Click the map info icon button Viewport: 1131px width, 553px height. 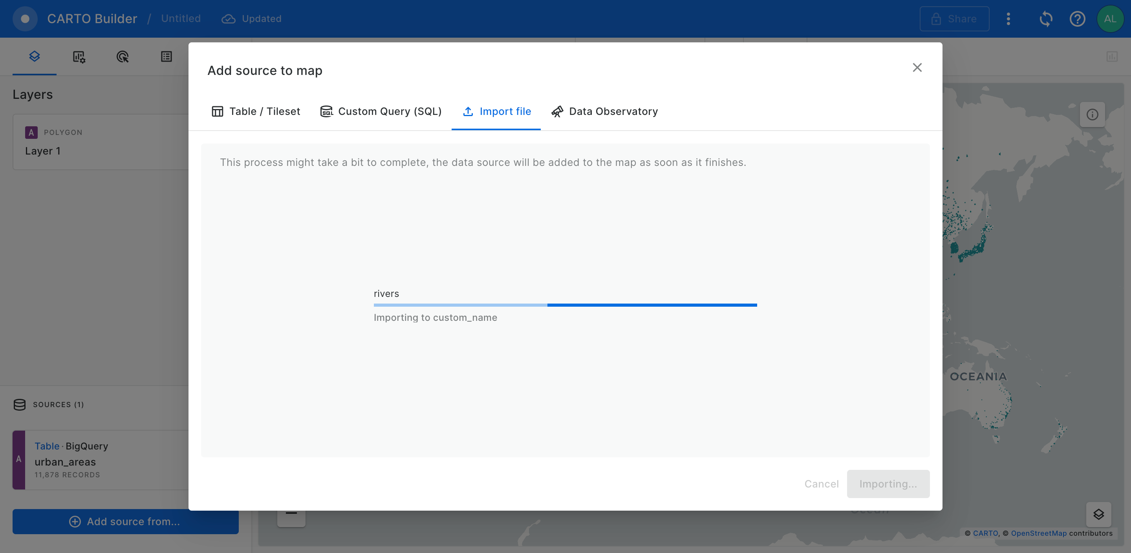coord(1092,115)
